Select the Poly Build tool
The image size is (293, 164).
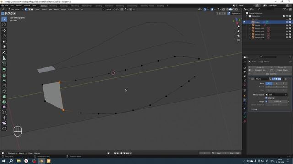pos(4,97)
